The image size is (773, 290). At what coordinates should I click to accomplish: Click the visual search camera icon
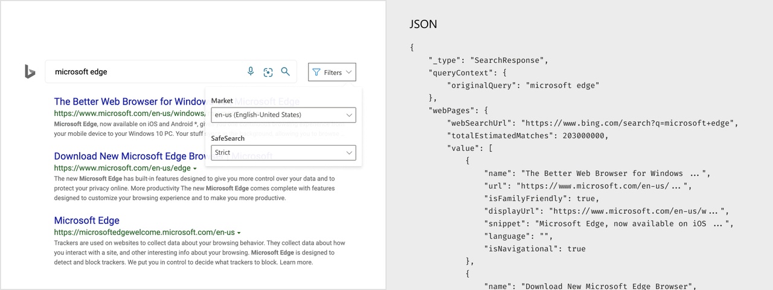(268, 72)
